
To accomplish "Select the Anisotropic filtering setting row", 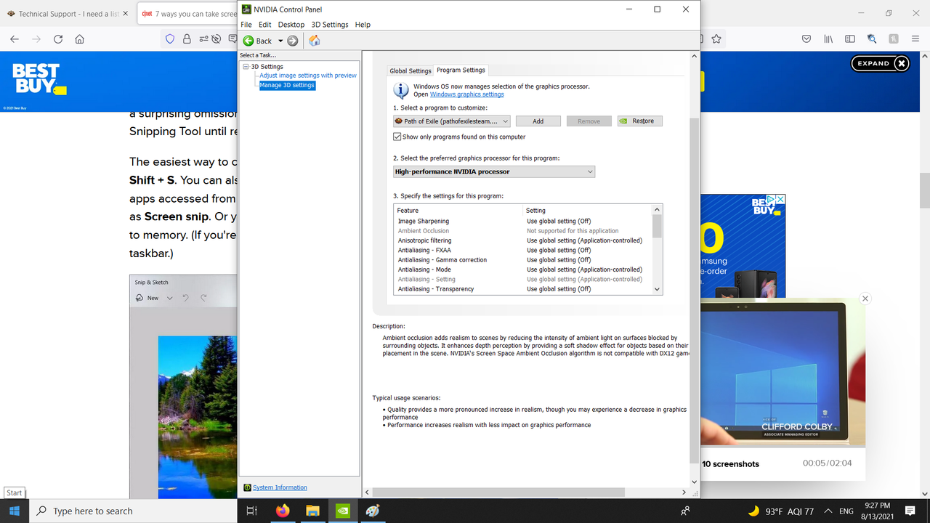I will pos(522,240).
